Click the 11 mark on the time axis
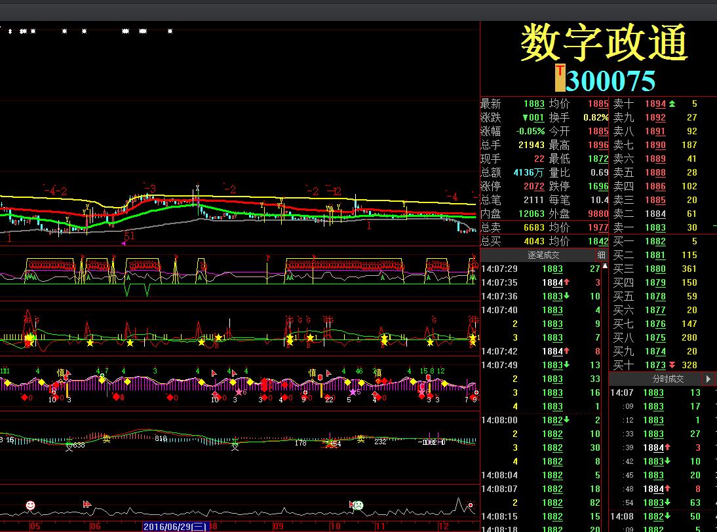 point(380,527)
